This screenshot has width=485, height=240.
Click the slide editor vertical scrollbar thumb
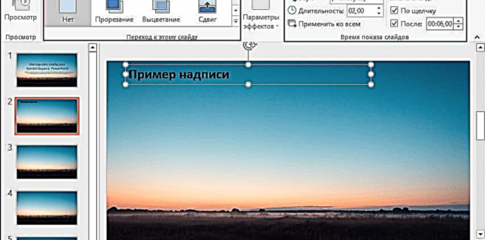point(480,126)
